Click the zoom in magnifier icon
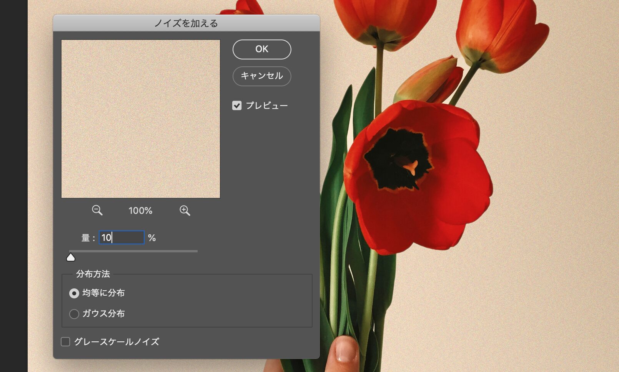The height and width of the screenshot is (372, 619). tap(185, 210)
